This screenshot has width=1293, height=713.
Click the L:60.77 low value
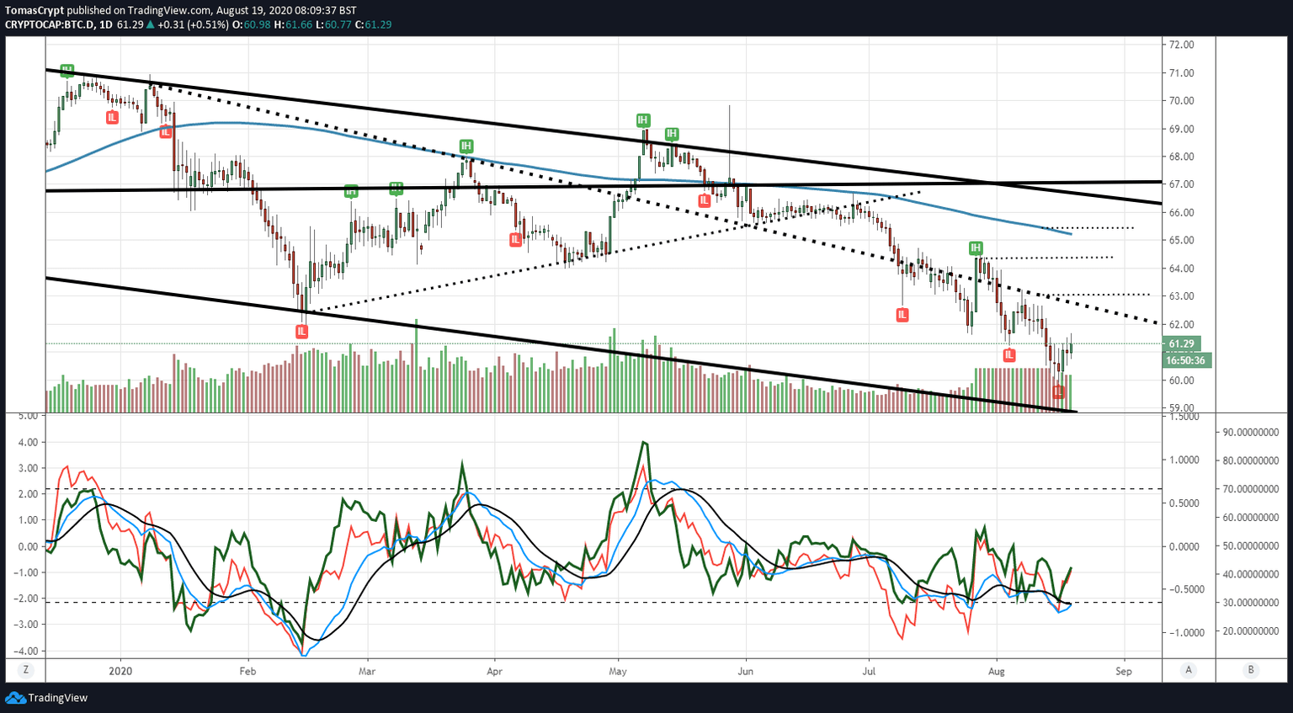coord(334,24)
